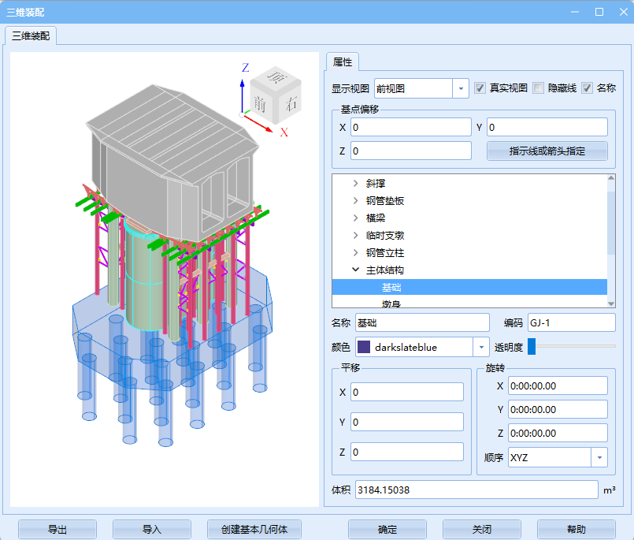
Task: Click the 透明度 slider handle
Action: (x=532, y=346)
